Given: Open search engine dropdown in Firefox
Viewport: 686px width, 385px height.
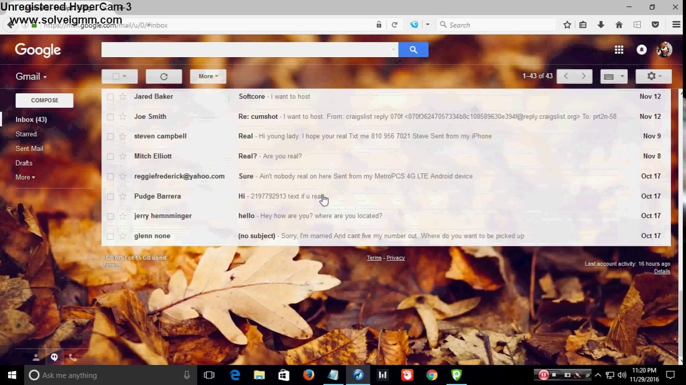Looking at the screenshot, I should 427,25.
